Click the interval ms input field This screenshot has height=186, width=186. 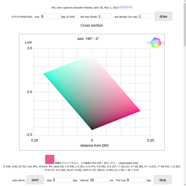pos(99,180)
